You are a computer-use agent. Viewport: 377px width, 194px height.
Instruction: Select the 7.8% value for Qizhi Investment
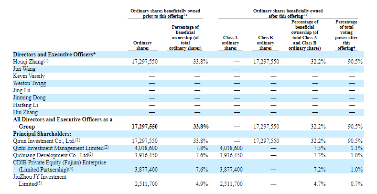tap(202, 148)
